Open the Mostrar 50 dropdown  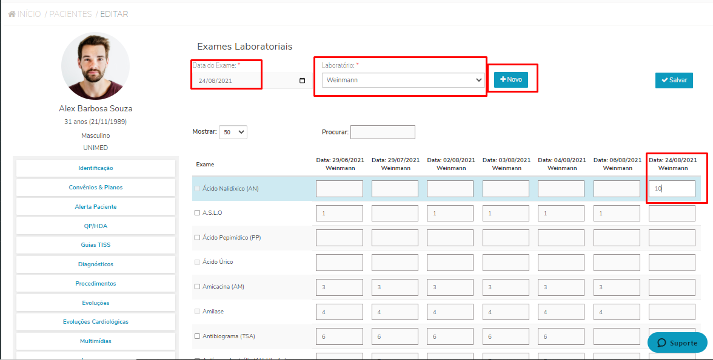click(233, 132)
